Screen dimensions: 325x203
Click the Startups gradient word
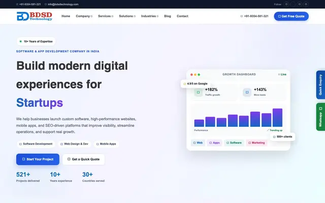pos(40,103)
